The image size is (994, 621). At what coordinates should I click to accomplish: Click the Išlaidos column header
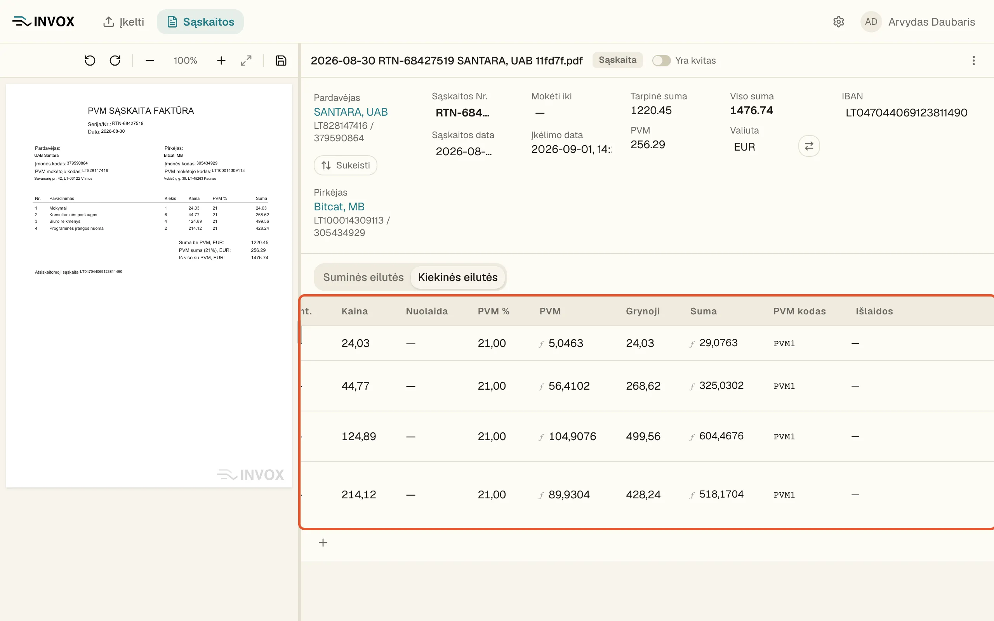[874, 311]
